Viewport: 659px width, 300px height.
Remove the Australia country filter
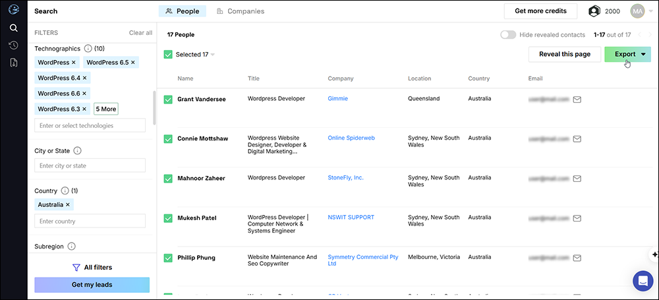pos(68,205)
